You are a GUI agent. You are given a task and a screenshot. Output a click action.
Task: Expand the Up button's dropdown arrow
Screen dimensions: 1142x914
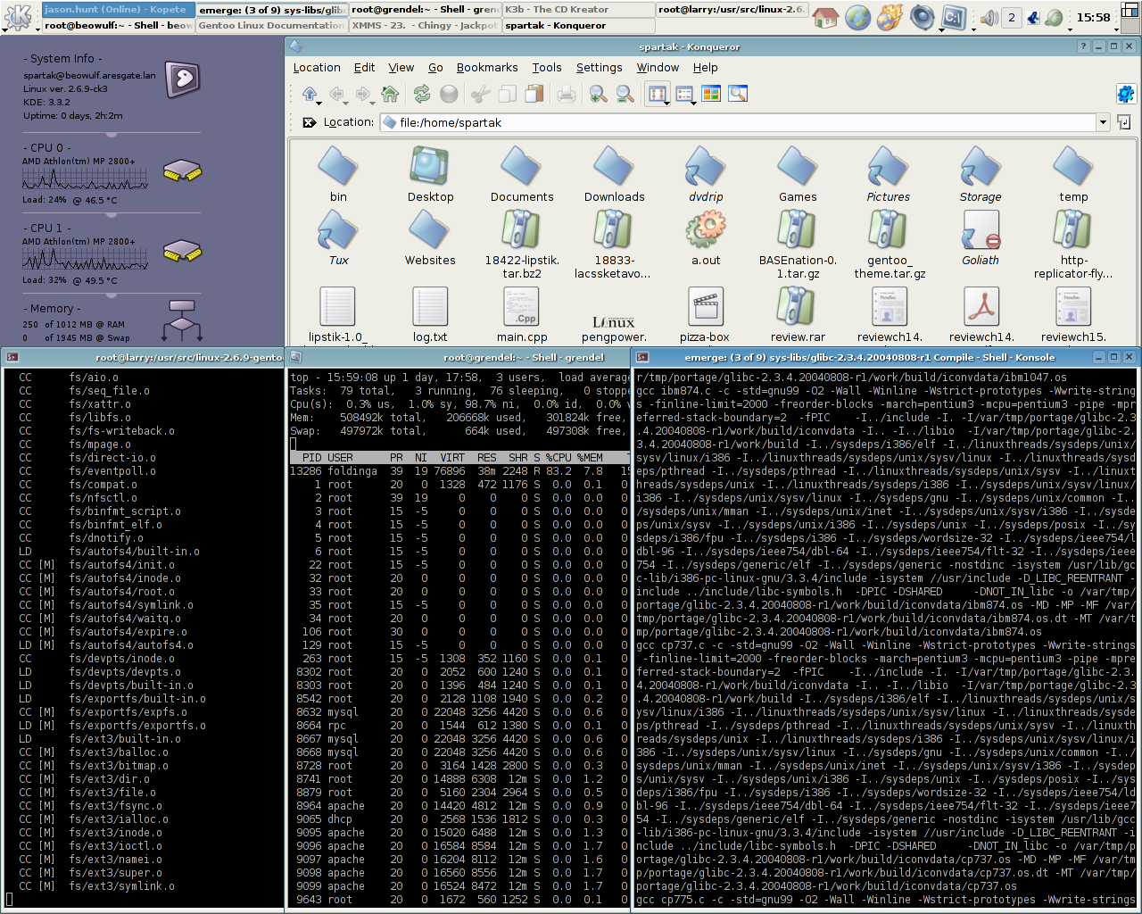coord(320,102)
